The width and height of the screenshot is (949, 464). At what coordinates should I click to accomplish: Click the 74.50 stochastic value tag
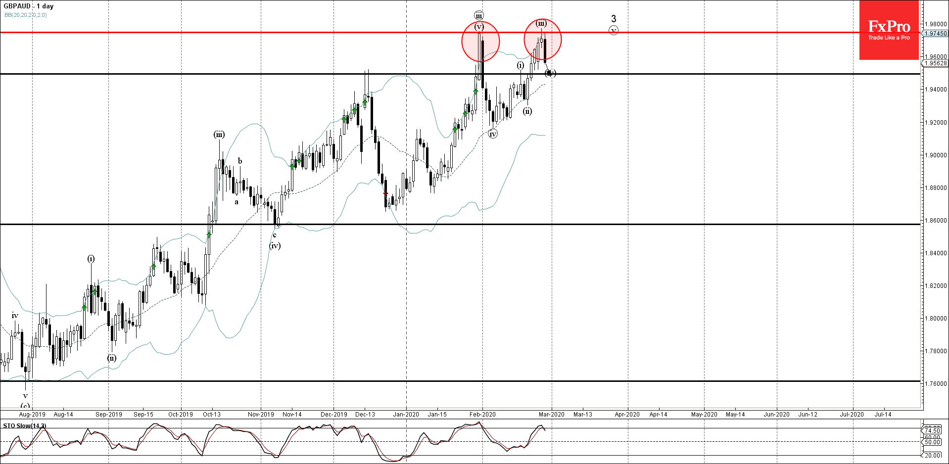(933, 430)
